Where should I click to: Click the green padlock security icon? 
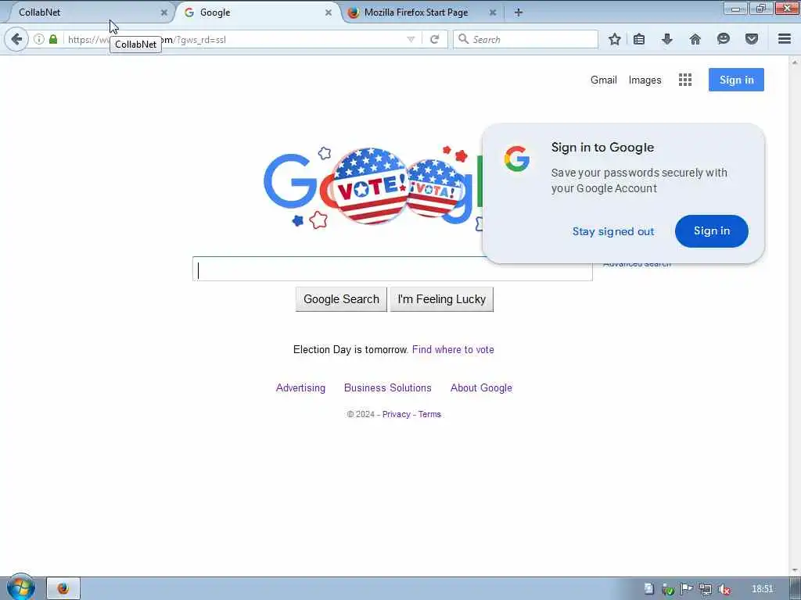(53, 39)
